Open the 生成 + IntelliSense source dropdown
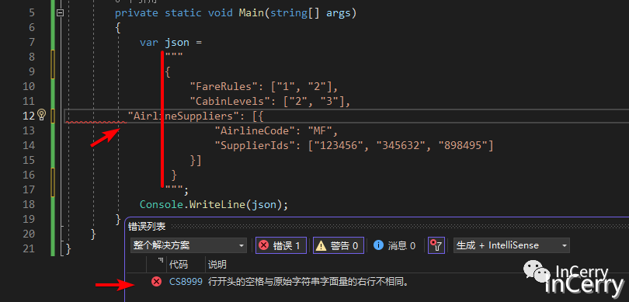 click(x=512, y=245)
